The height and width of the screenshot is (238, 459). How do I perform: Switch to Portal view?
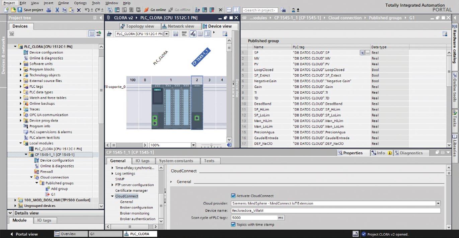point(24,234)
